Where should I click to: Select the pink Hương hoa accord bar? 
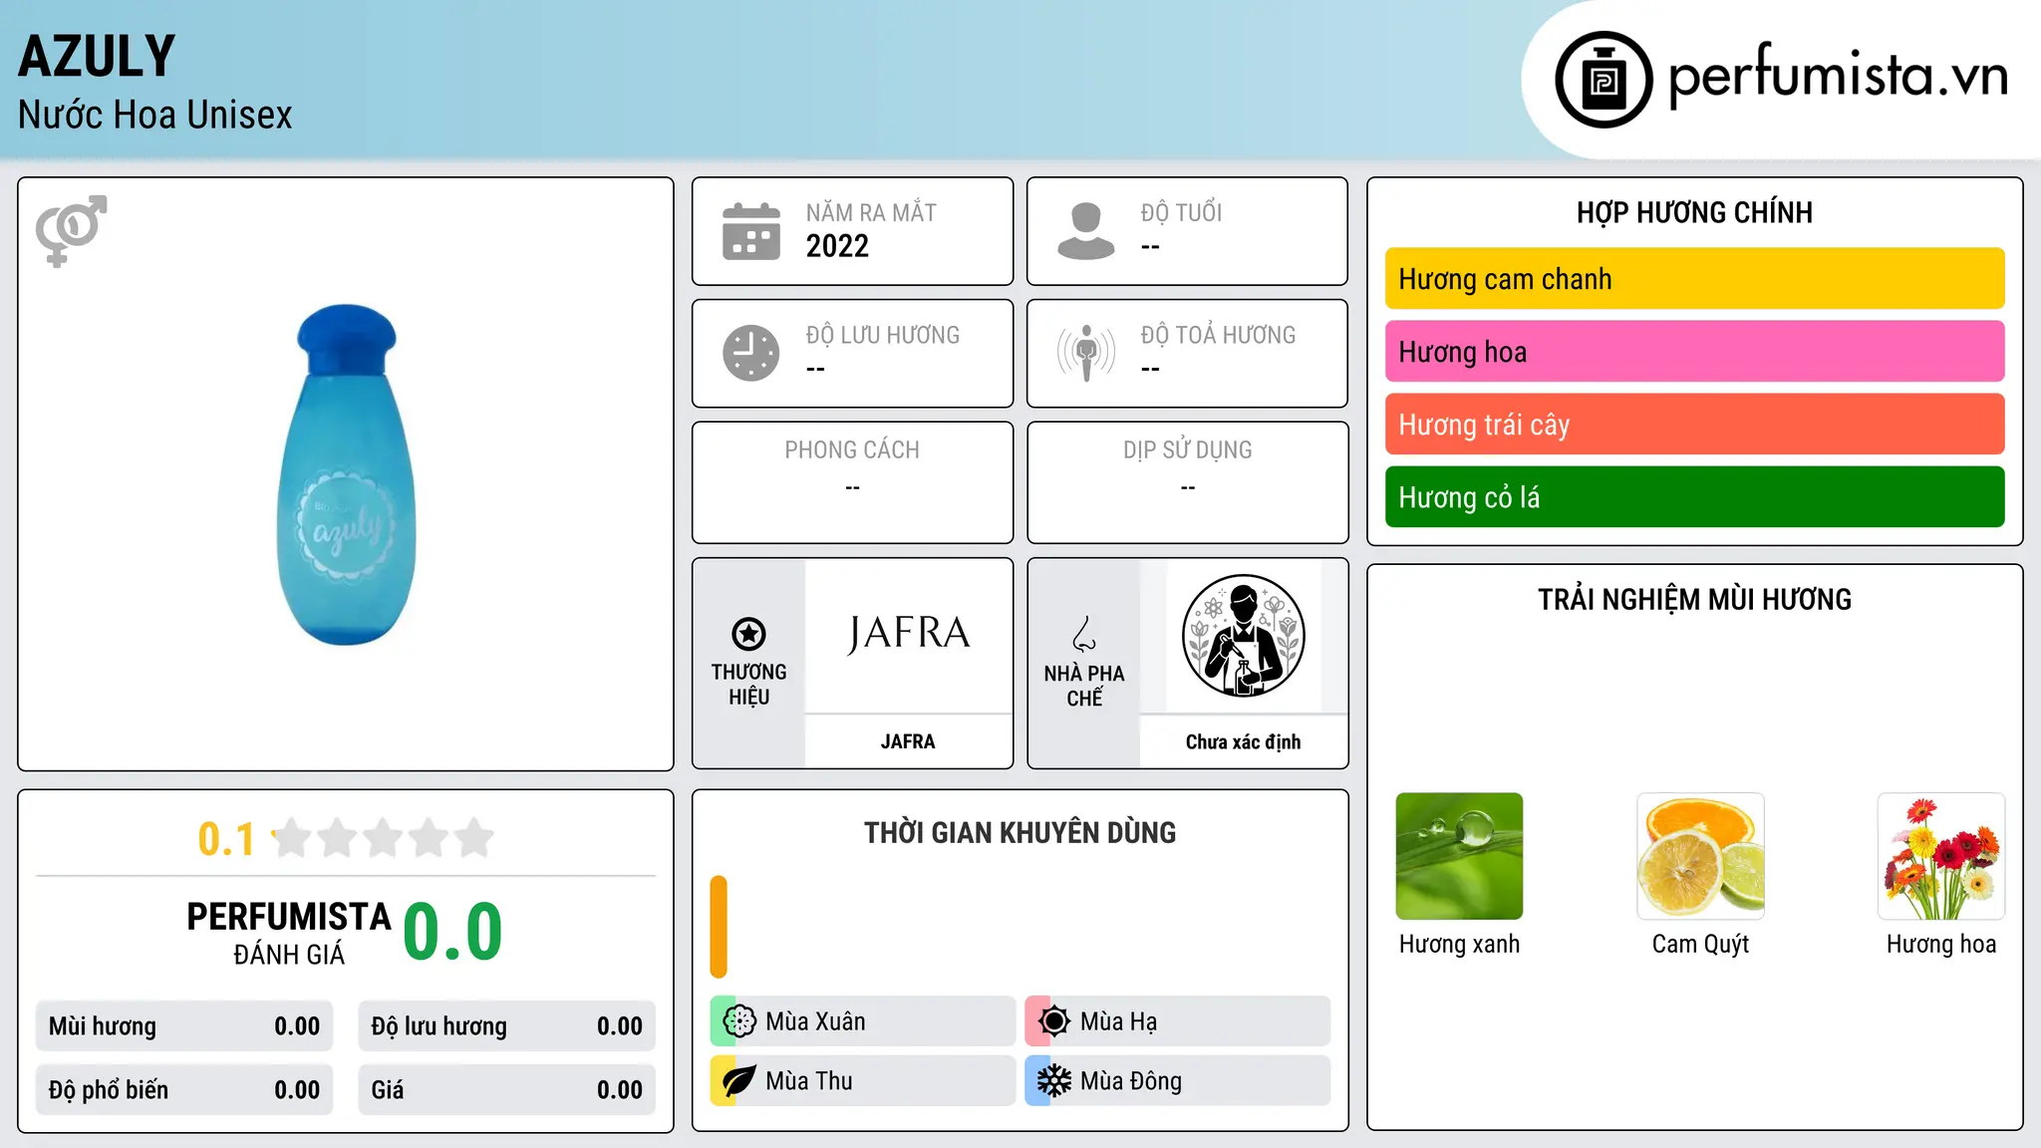pyautogui.click(x=1694, y=352)
